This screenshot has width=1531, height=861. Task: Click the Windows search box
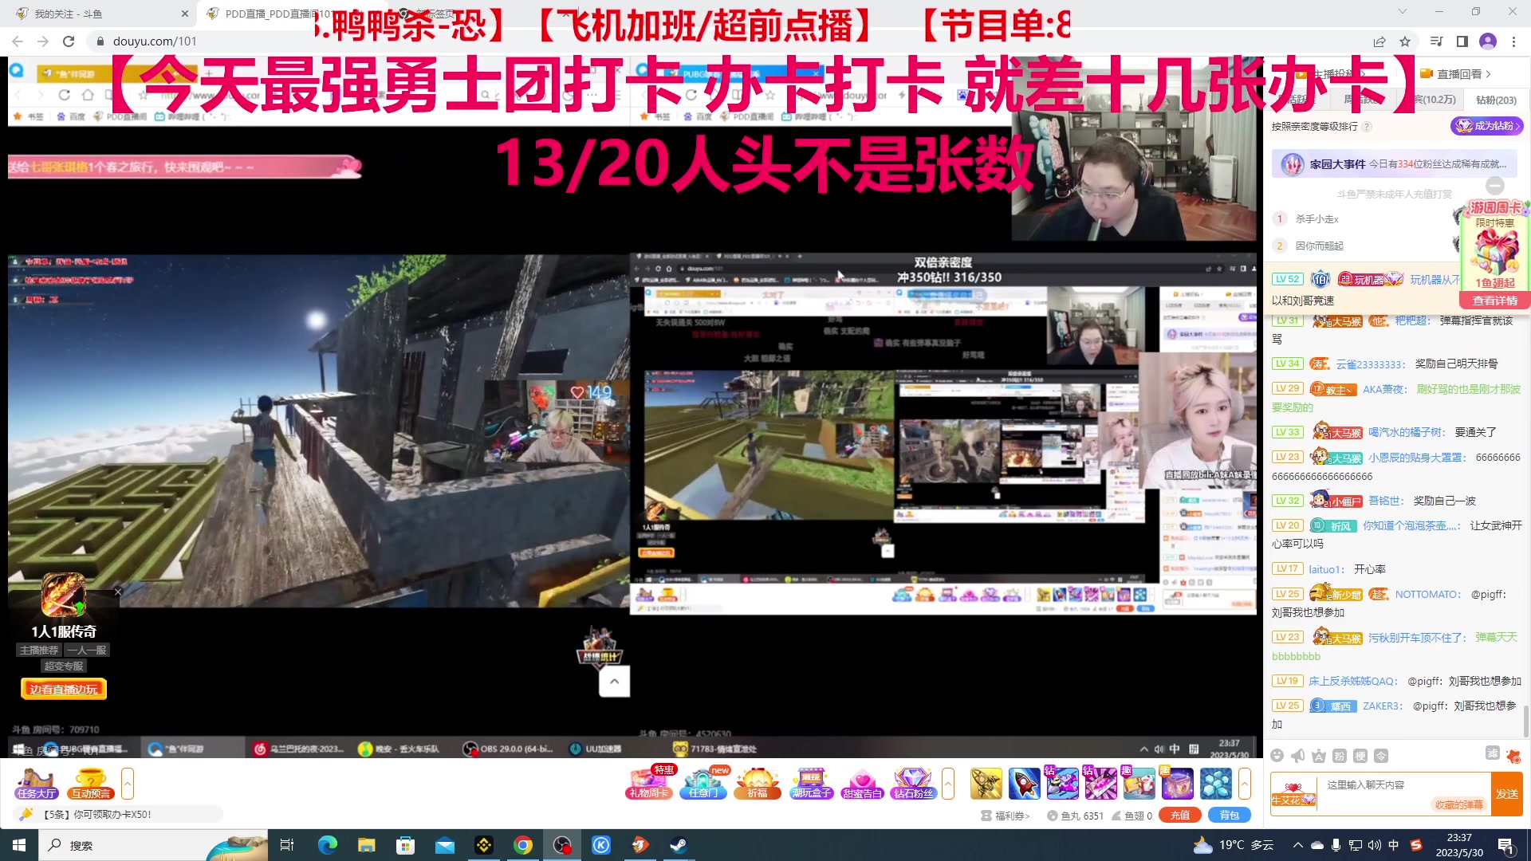pyautogui.click(x=152, y=845)
